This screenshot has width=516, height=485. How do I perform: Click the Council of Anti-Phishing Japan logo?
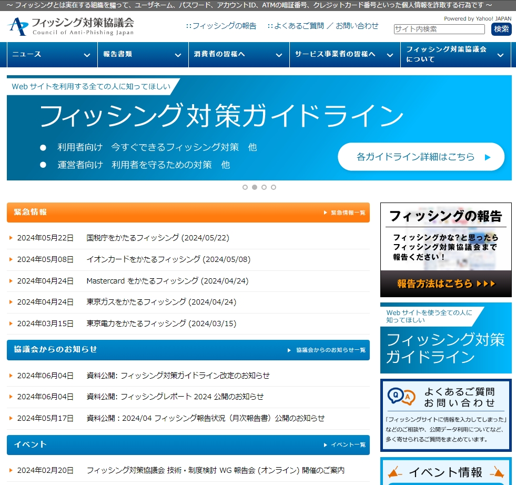point(70,26)
